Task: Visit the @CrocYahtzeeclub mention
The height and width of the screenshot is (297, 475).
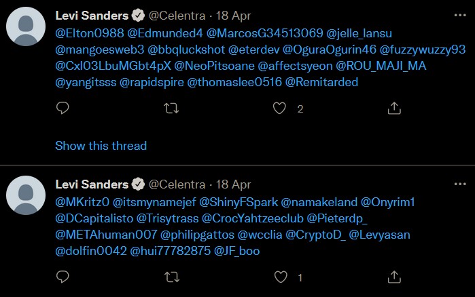Action: point(253,218)
